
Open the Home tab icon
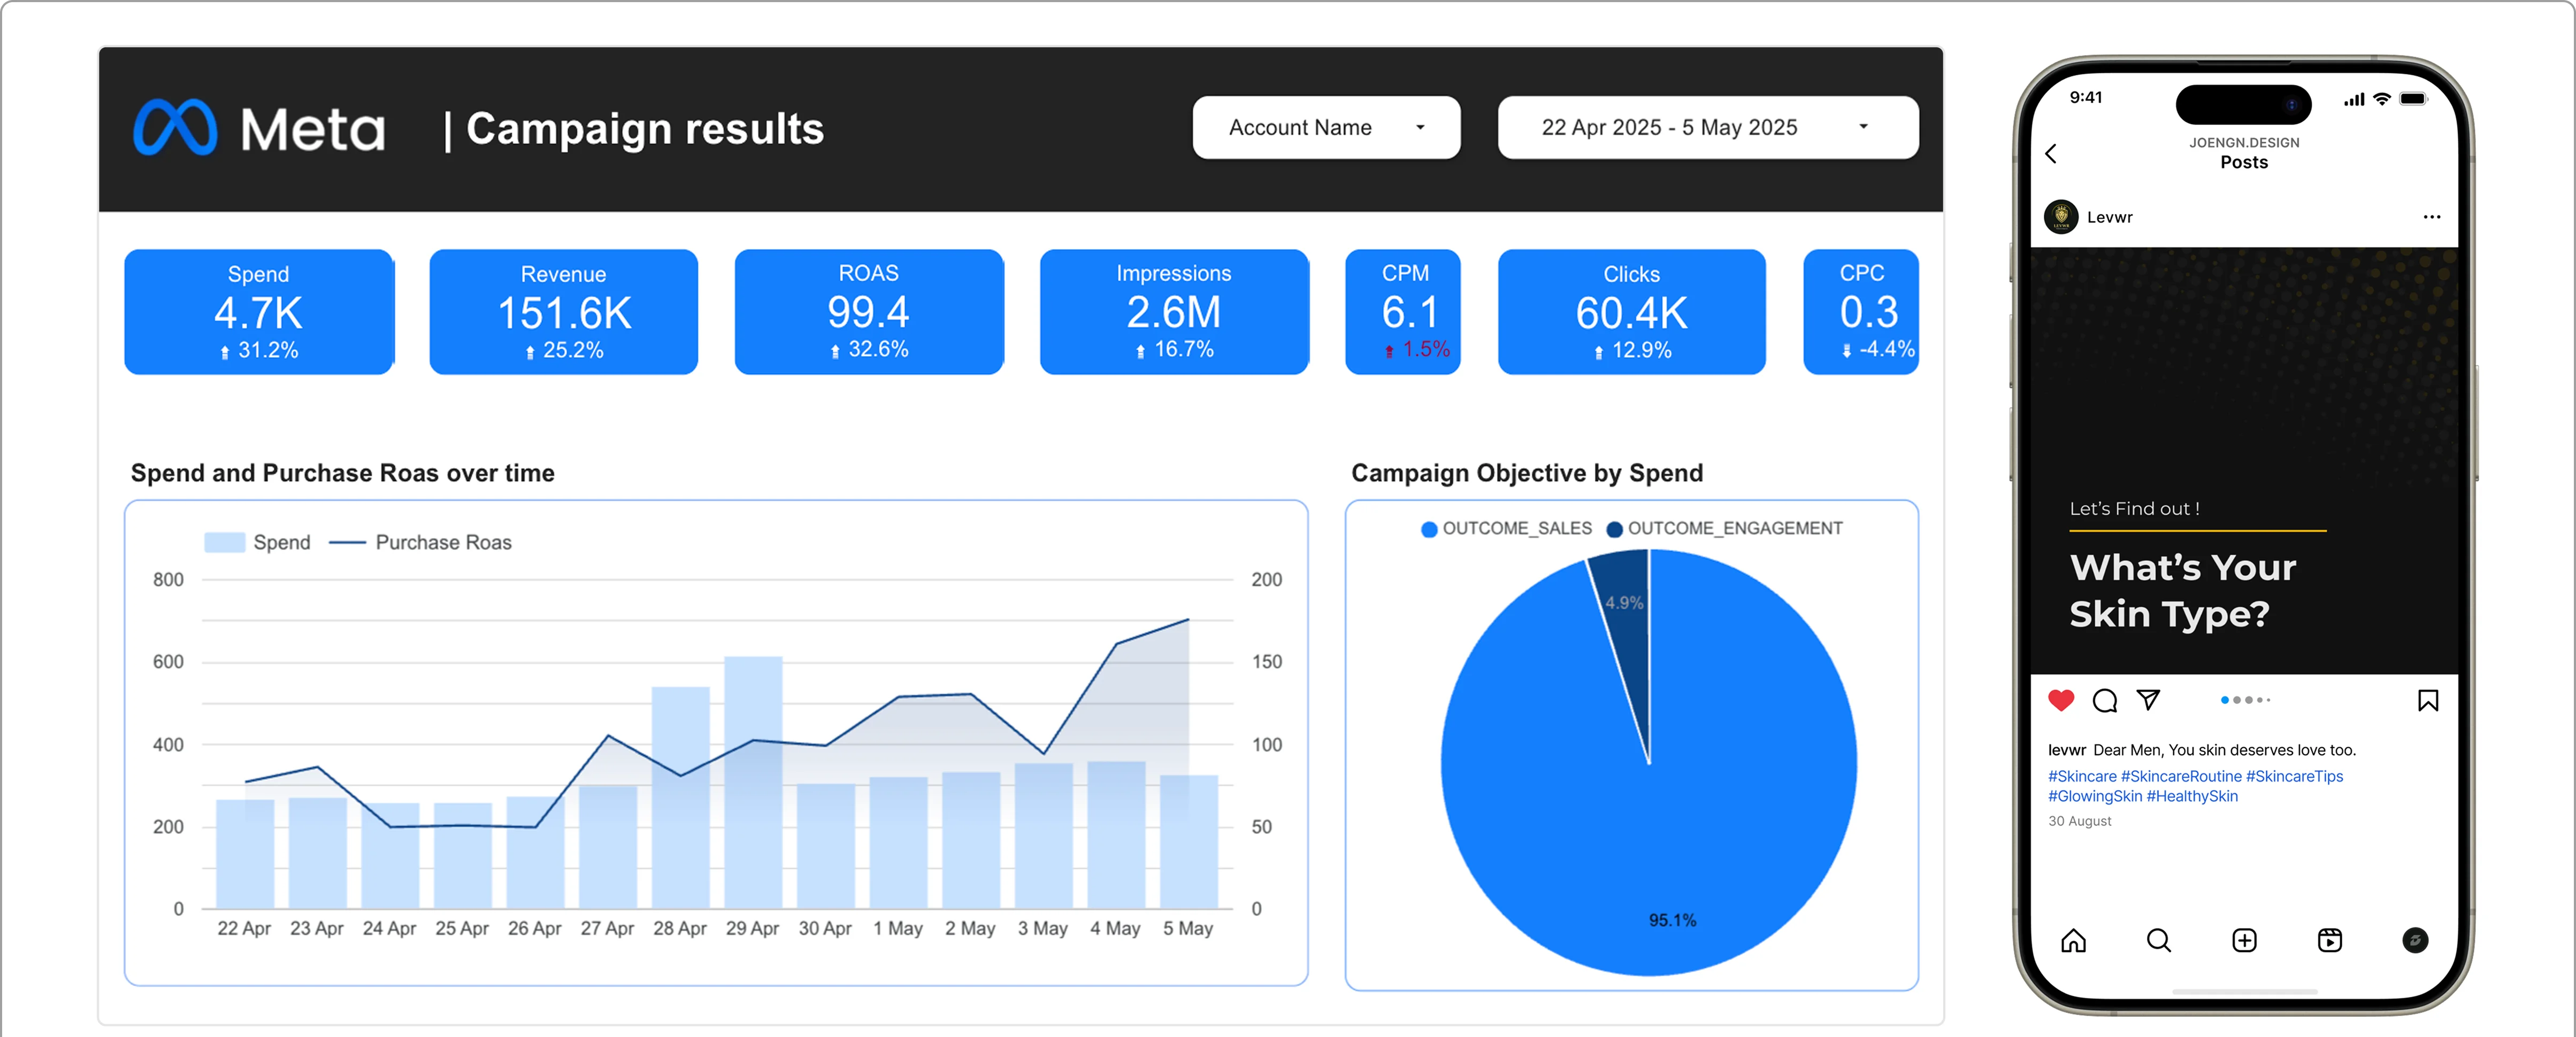pyautogui.click(x=2073, y=940)
